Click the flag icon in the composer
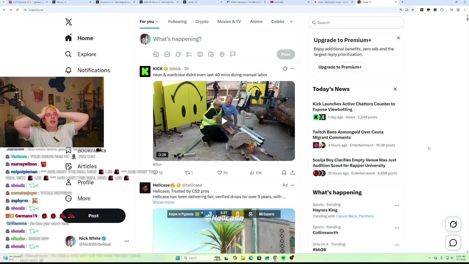This screenshot has width=469, height=264. coord(233,54)
